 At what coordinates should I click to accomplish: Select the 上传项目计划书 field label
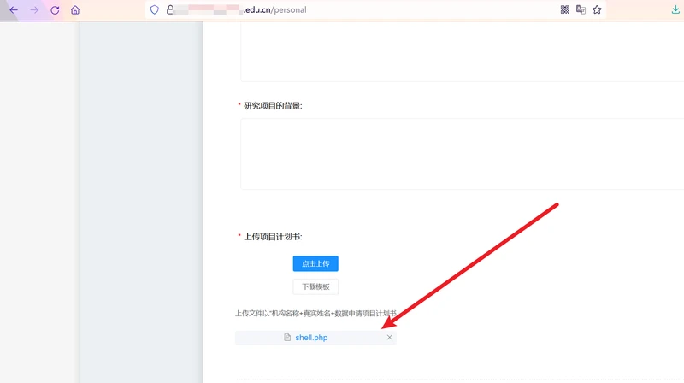273,237
